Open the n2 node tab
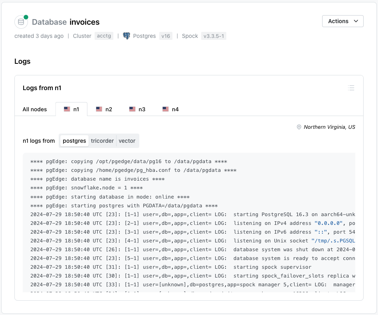Viewport: 378px width, 315px height. click(x=104, y=109)
